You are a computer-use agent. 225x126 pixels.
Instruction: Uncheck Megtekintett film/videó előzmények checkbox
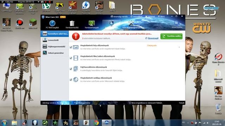[71, 58]
